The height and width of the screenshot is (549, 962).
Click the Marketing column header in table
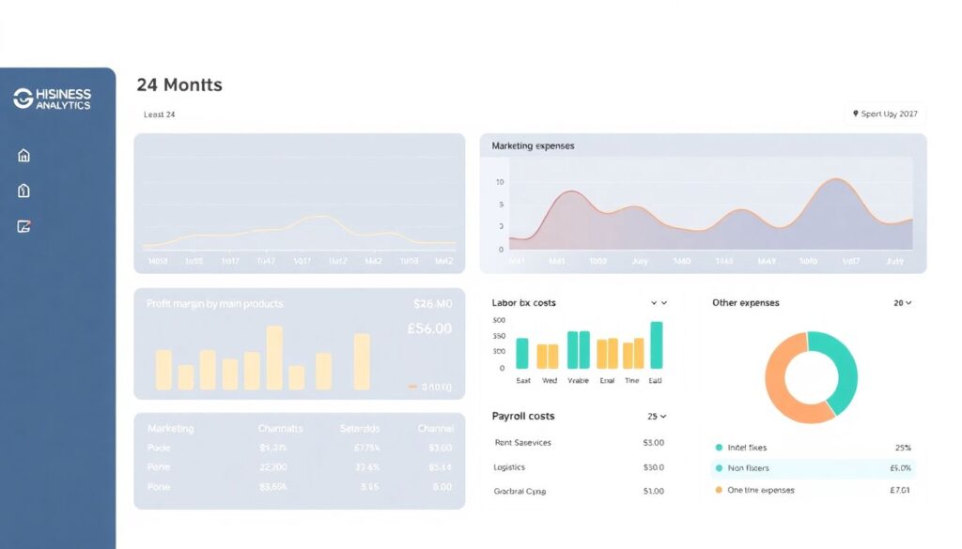[x=170, y=428]
